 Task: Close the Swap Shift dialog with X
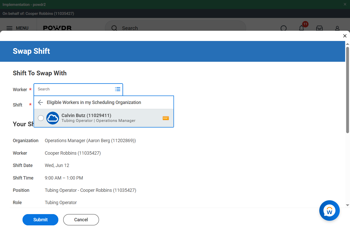point(345,36)
